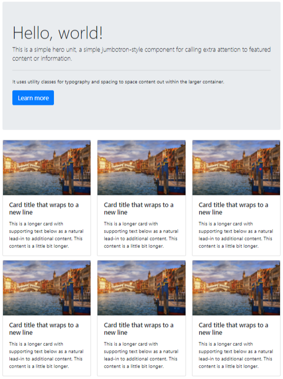Open first card's Venice image in top row
Viewport: 283px width, 379px height.
click(x=47, y=168)
